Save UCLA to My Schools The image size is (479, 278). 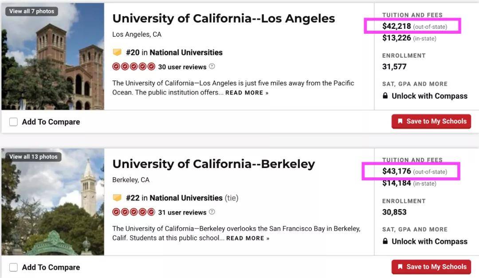(x=431, y=121)
